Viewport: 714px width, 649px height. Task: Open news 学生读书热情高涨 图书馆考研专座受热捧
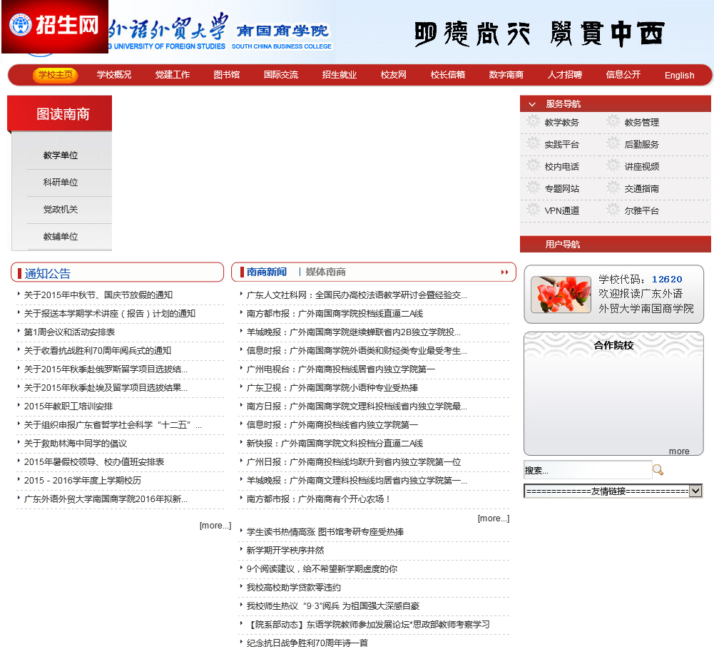pos(325,532)
